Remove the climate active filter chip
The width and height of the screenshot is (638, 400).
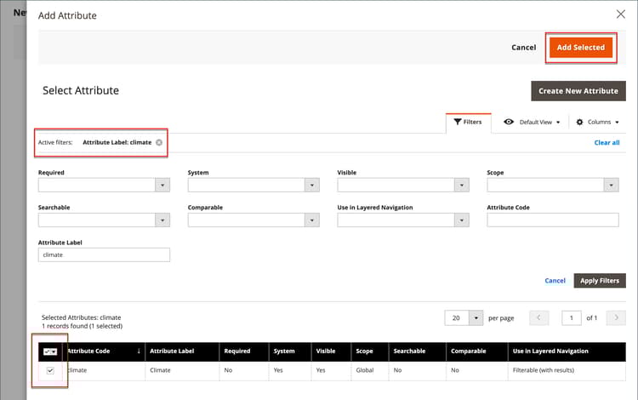[159, 142]
